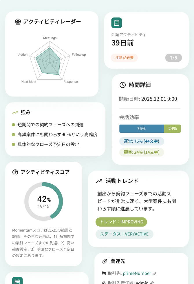Click the 1/5 counter badge
The width and height of the screenshot is (194, 284).
coord(173,58)
